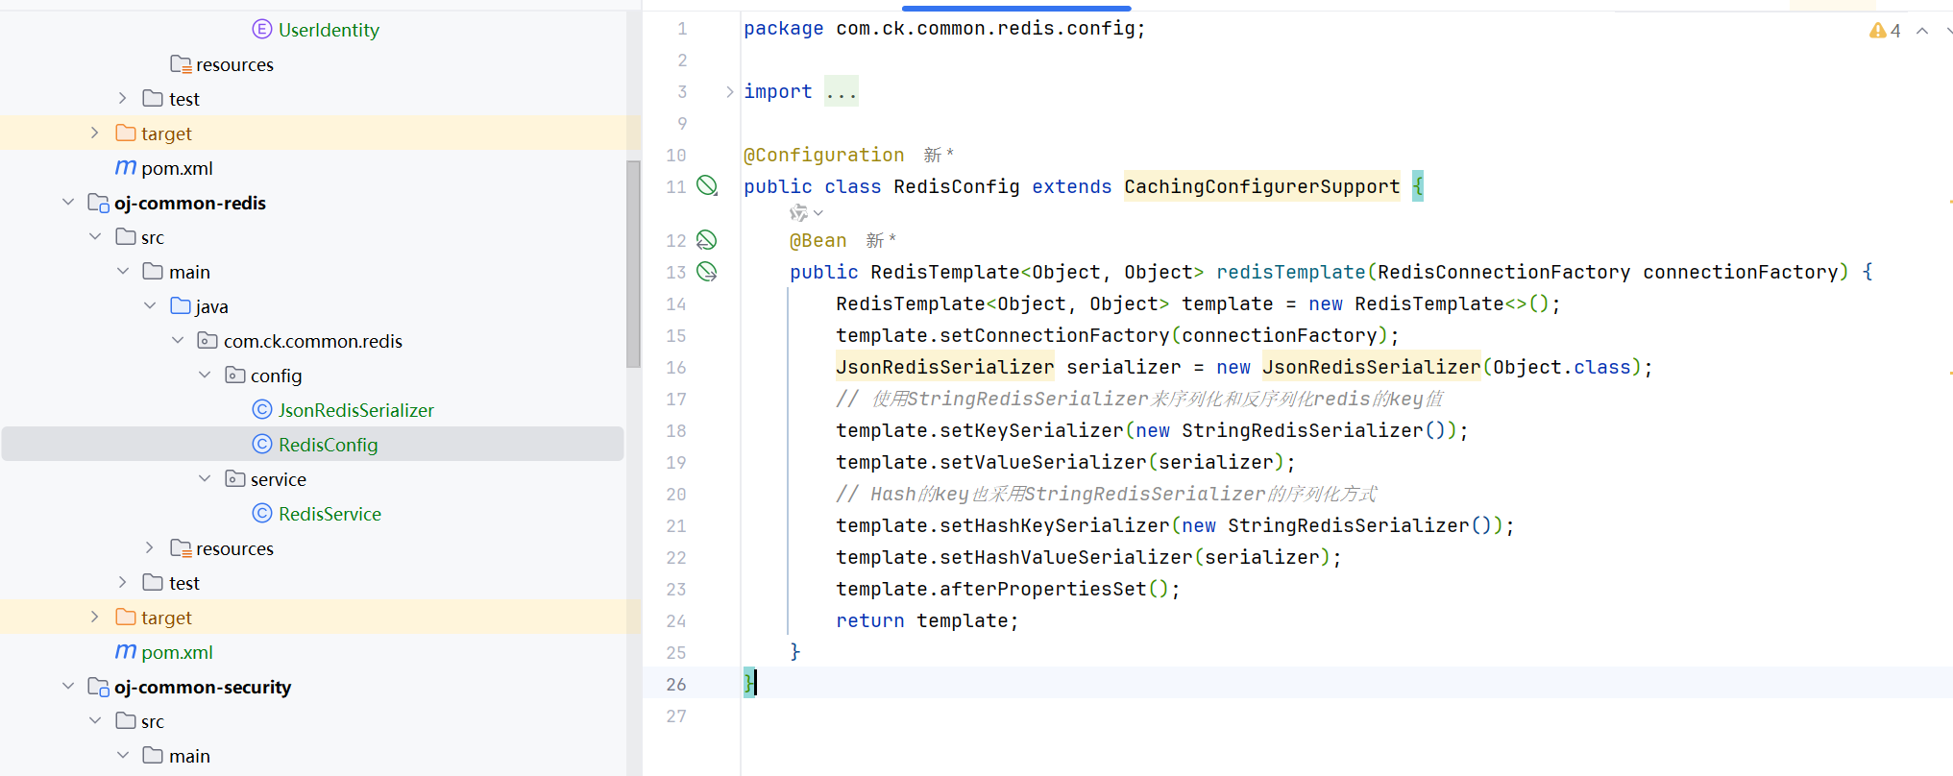The width and height of the screenshot is (1953, 776).
Task: Click the @Bean annotation
Action: click(x=818, y=240)
